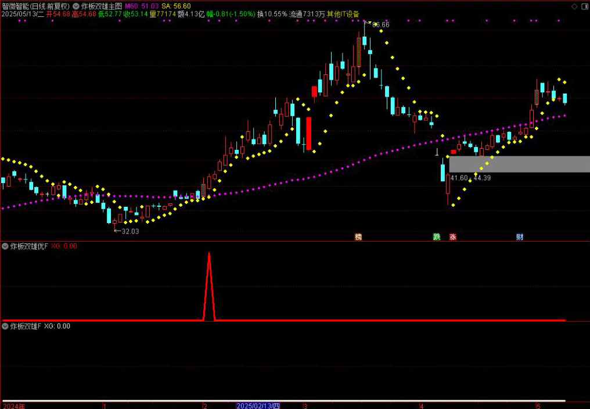
Task: Open the 炸板双雄主图 indicator dropdown arrow
Action: coord(75,6)
